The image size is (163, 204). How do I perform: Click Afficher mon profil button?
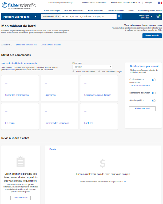(x=142, y=109)
